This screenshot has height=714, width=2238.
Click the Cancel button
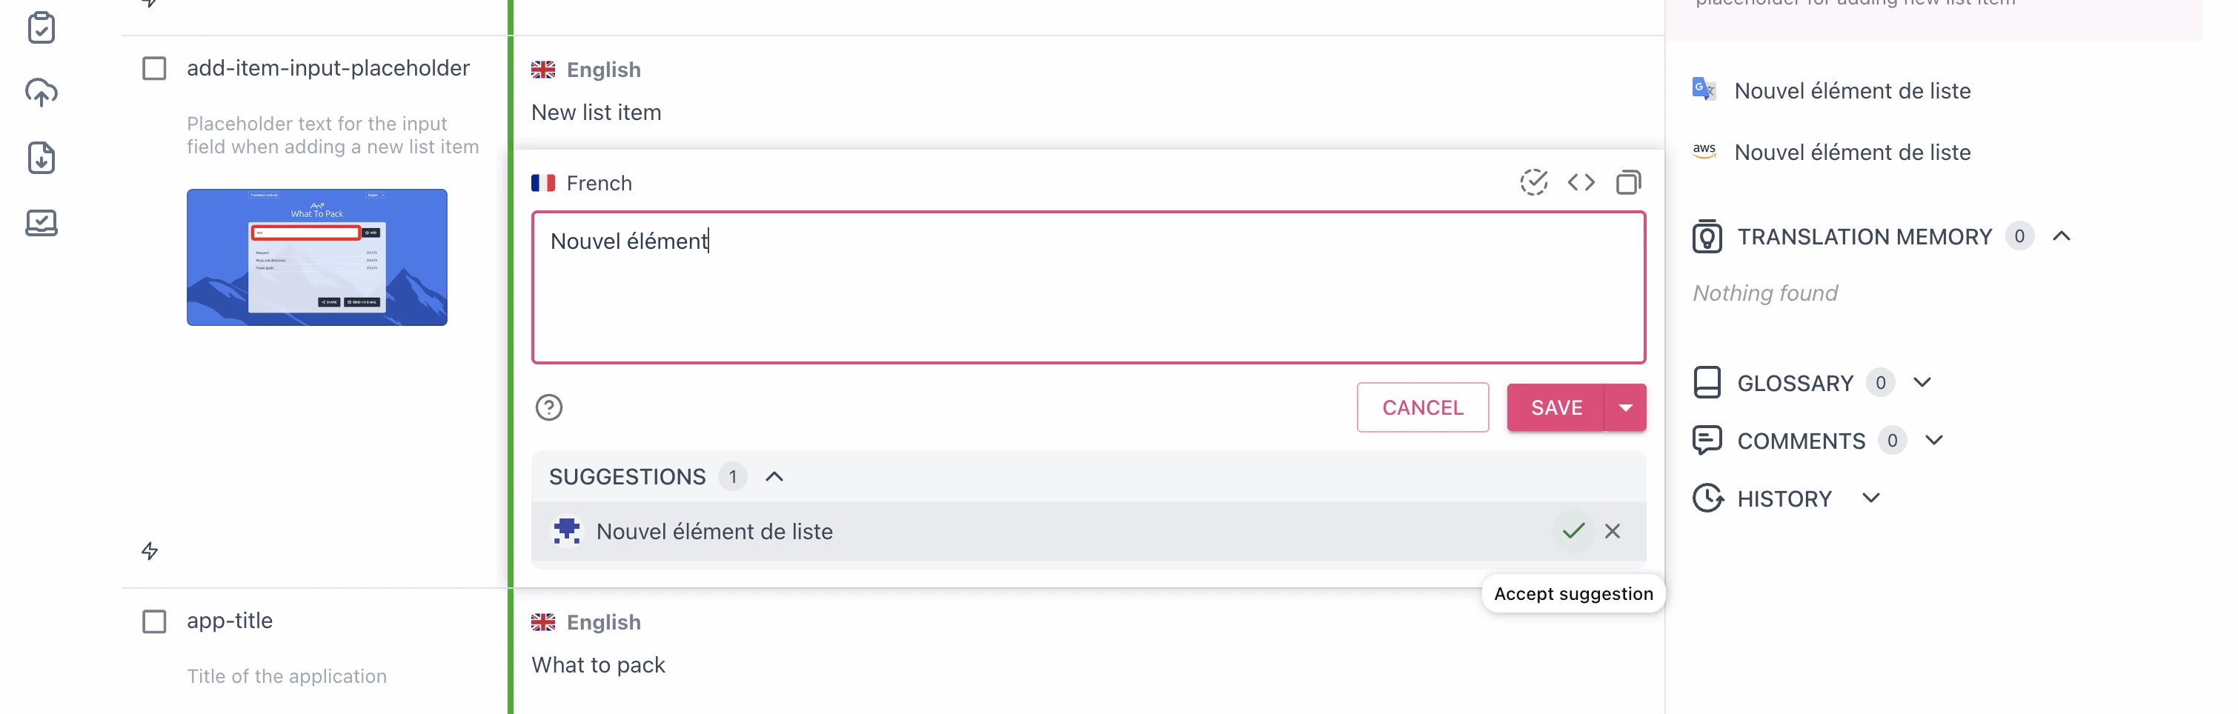tap(1423, 407)
